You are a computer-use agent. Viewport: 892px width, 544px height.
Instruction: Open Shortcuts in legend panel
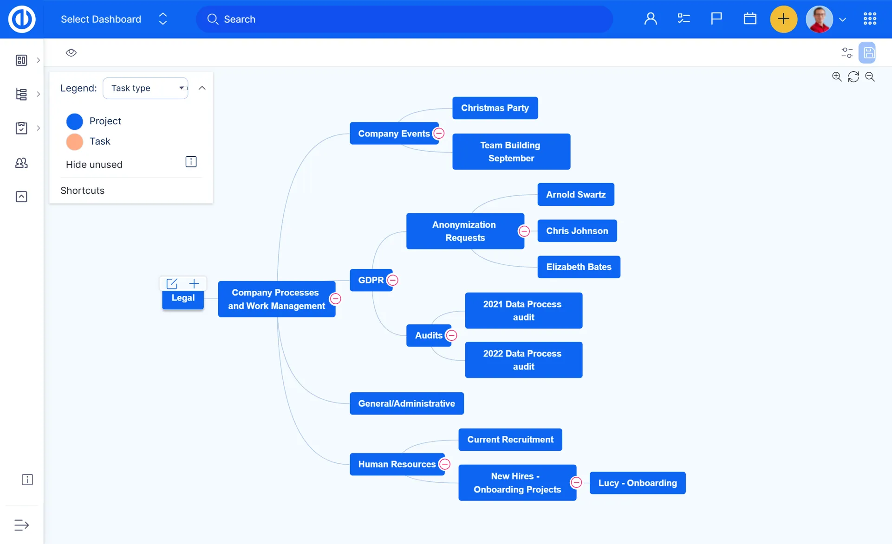83,191
